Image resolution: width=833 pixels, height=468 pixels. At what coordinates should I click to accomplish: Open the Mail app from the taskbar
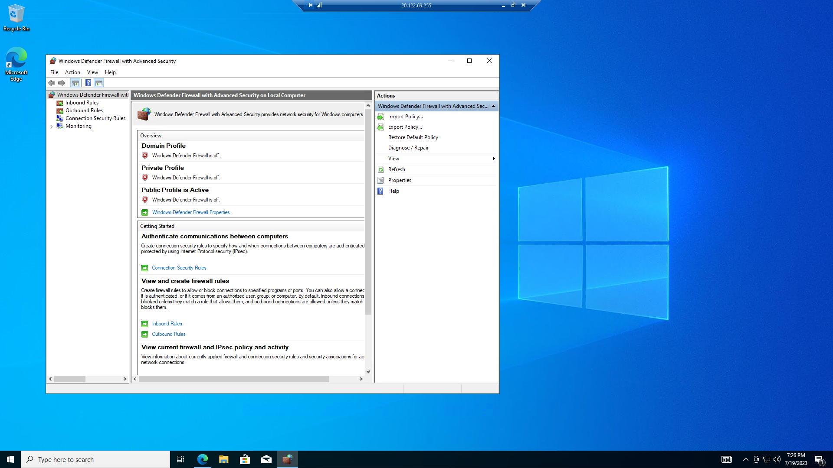pyautogui.click(x=266, y=459)
